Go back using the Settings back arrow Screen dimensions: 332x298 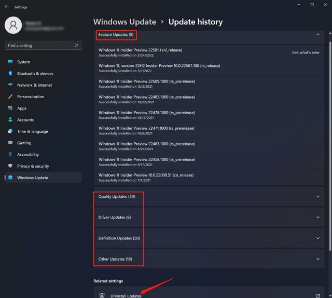[x=7, y=7]
